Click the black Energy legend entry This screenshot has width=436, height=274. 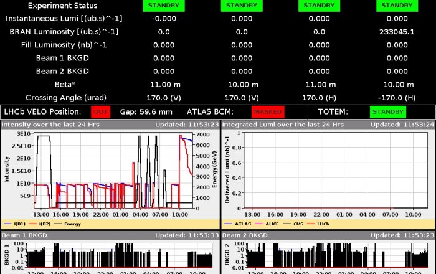tap(67, 224)
